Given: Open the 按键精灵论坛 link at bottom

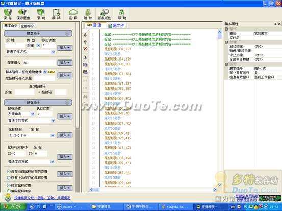Looking at the screenshot, I should point(42,198).
